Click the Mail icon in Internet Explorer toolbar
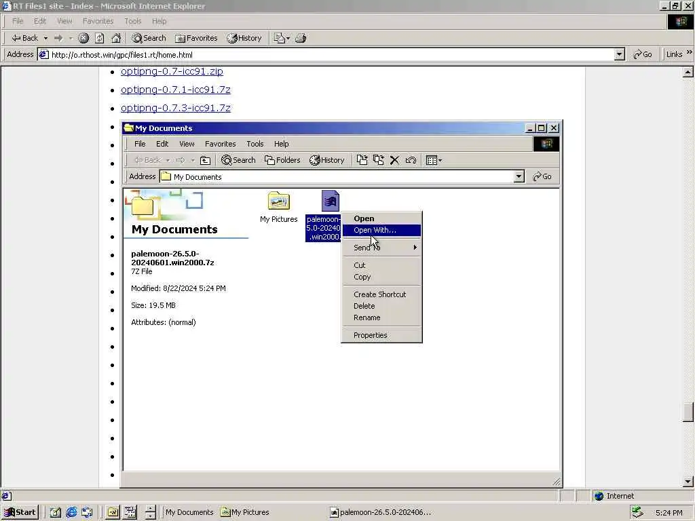This screenshot has height=521, width=695. pos(282,38)
